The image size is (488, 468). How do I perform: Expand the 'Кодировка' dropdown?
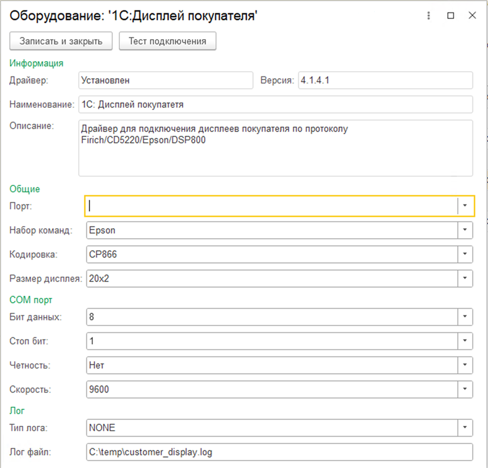[x=465, y=254]
